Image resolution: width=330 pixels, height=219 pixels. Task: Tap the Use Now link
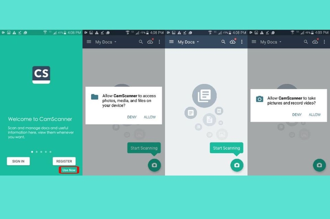[69, 170]
